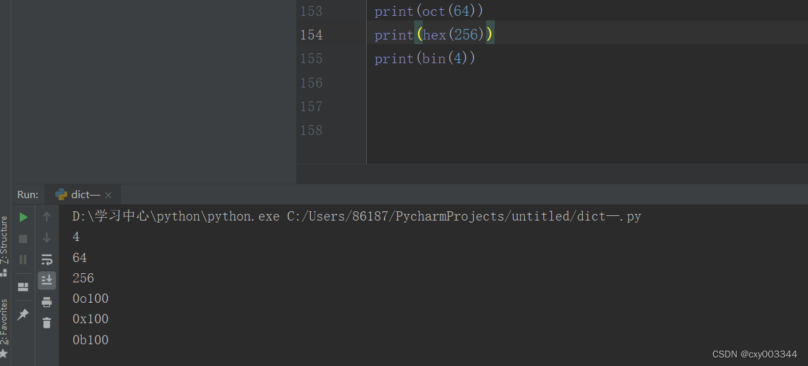Click output 0b100 in console
The height and width of the screenshot is (366, 808).
click(91, 340)
